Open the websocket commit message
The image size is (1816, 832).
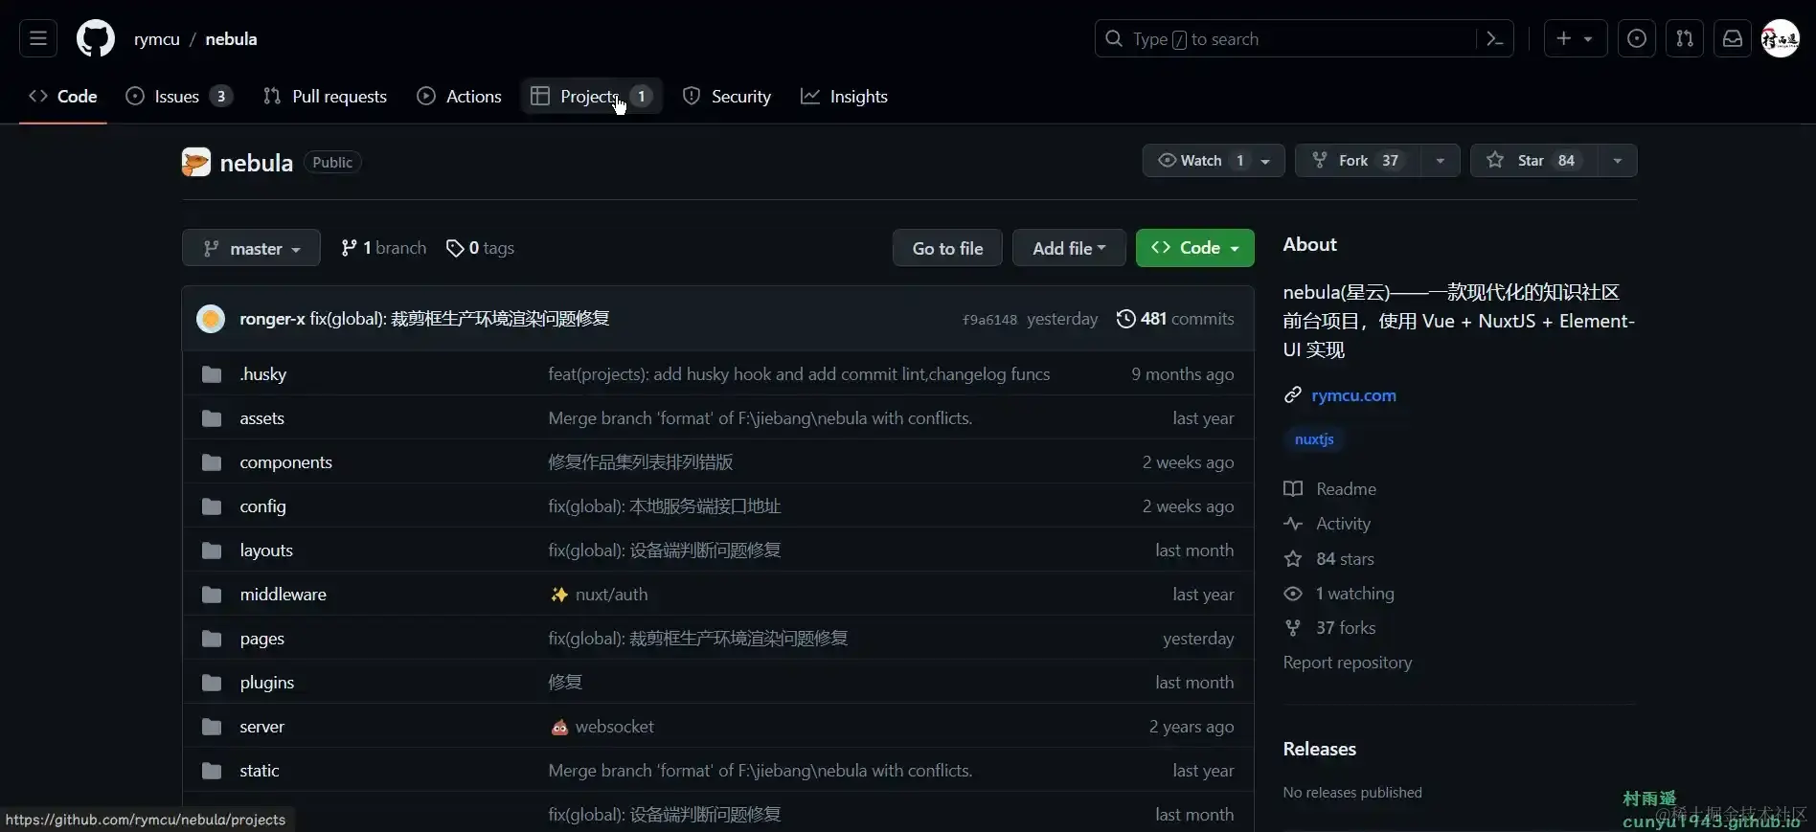[615, 727]
